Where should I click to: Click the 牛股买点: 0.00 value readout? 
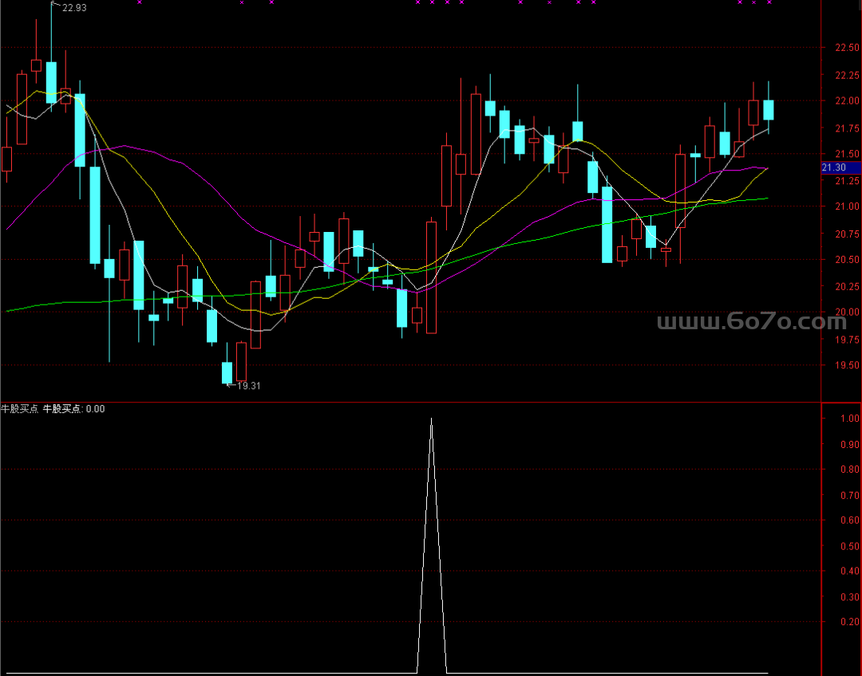[73, 409]
